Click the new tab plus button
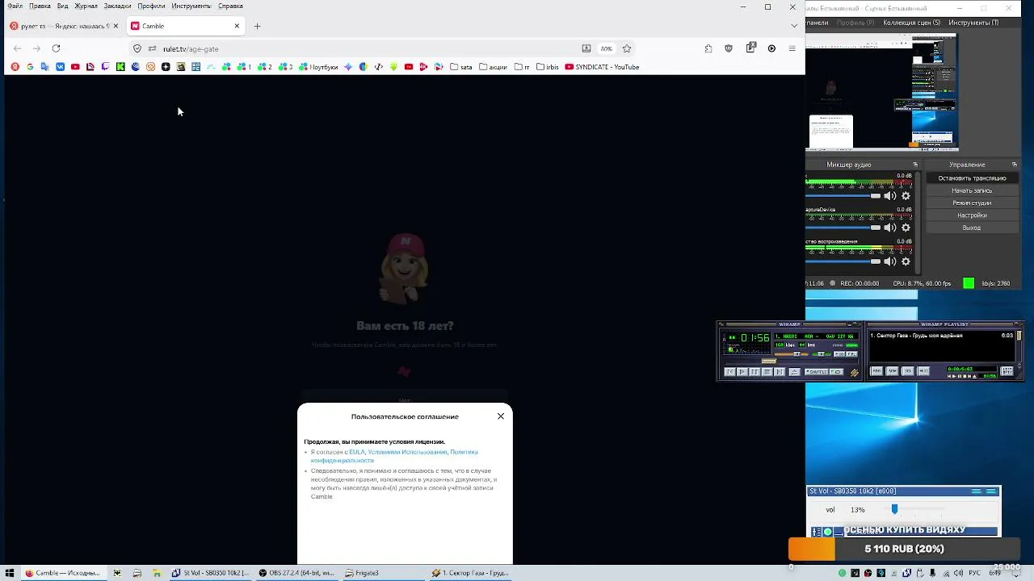Image resolution: width=1034 pixels, height=581 pixels. coord(257,26)
